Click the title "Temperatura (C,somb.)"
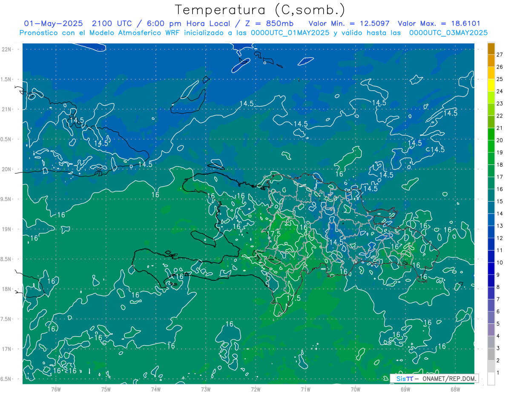Image resolution: width=511 pixels, height=395 pixels. (x=260, y=9)
